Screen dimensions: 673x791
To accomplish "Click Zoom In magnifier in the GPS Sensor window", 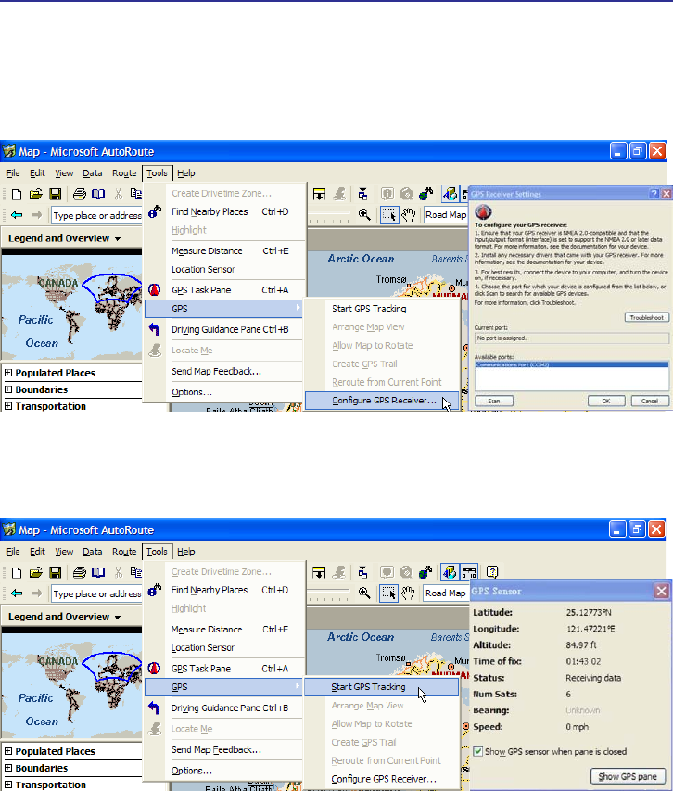I will [x=364, y=593].
